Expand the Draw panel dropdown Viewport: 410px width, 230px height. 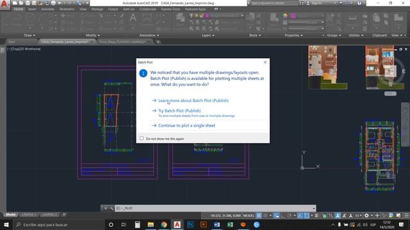(x=29, y=35)
